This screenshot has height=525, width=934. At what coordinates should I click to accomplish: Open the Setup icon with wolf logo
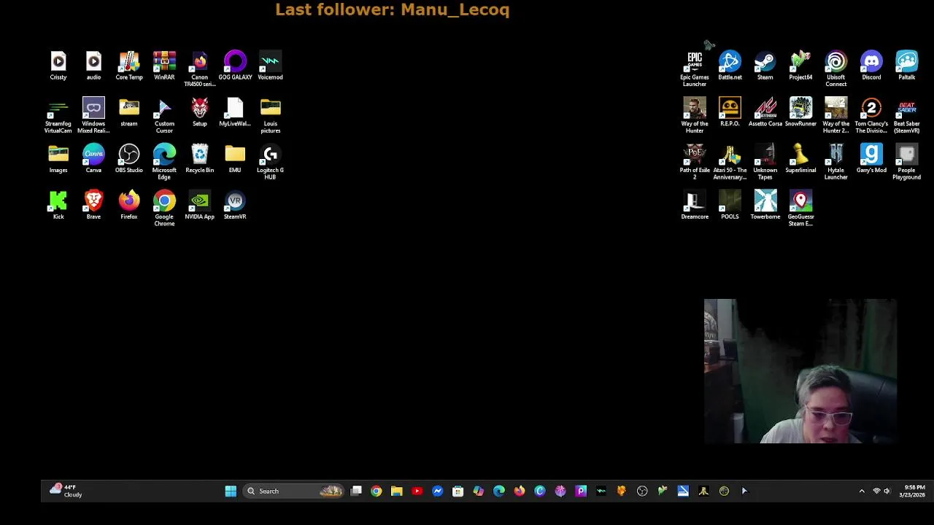[x=199, y=112]
